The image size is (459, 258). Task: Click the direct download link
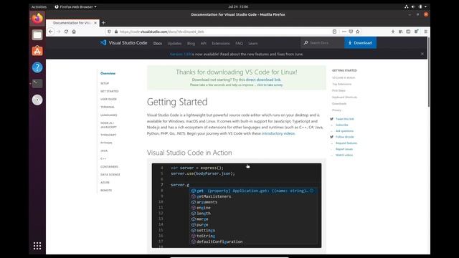click(x=263, y=80)
